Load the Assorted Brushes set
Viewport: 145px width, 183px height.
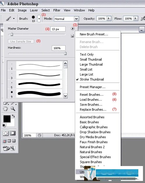pos(98,117)
